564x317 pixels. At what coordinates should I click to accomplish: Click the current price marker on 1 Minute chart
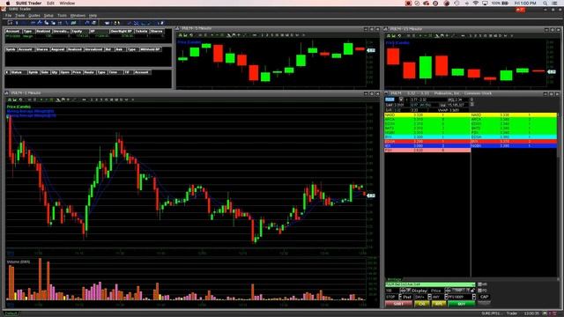point(371,195)
